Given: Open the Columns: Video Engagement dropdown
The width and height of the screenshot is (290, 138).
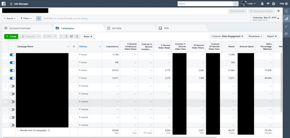Looking at the screenshot, I should [x=227, y=37].
